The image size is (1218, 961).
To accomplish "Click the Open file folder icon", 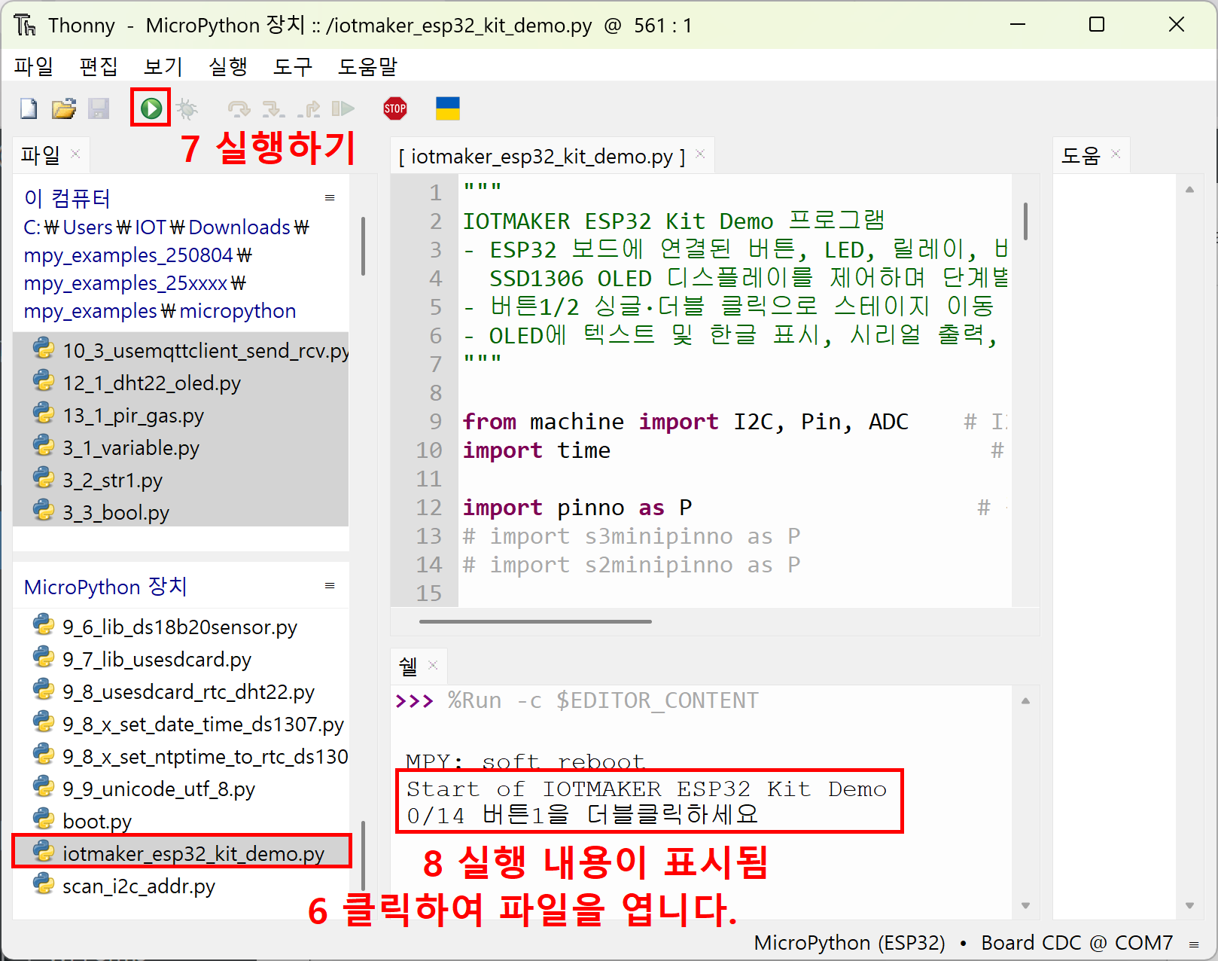I will point(64,109).
